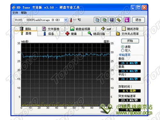Click the thermometer temperature icon
Screen dimensions: 160x120
pyautogui.click(x=71, y=20)
